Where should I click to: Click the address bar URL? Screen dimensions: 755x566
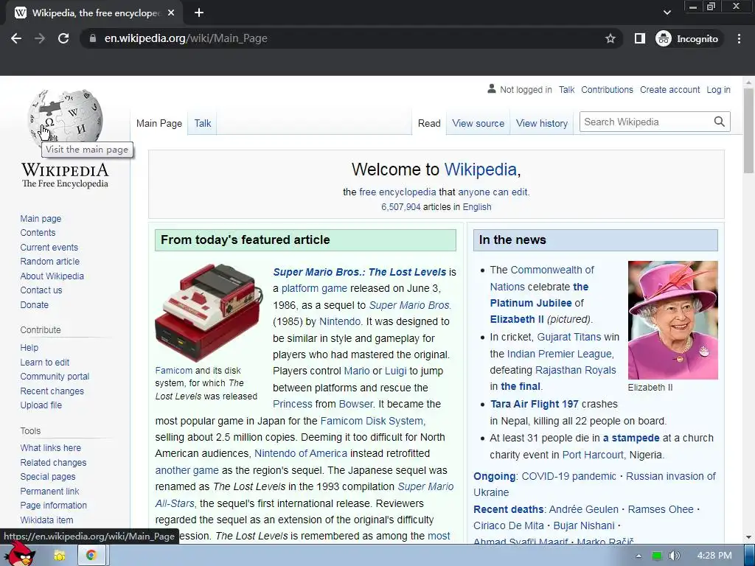click(186, 38)
